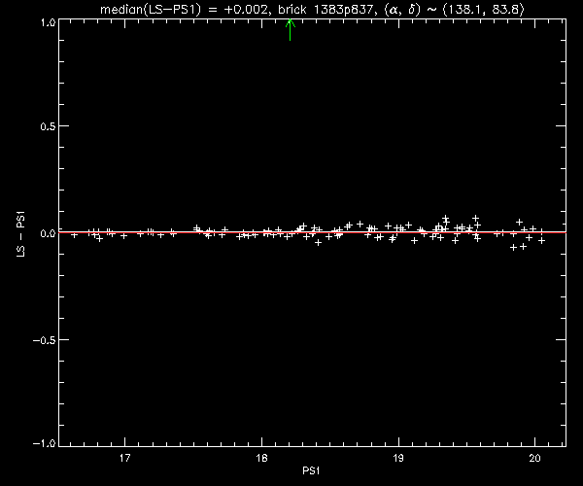Viewport: 583px width, 486px height.
Task: Click the y-axis tick label −0.5
Action: coord(45,340)
